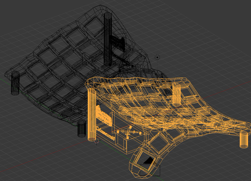
Task: Select the black cylinder beside the tall orange post
Action: 82,128
